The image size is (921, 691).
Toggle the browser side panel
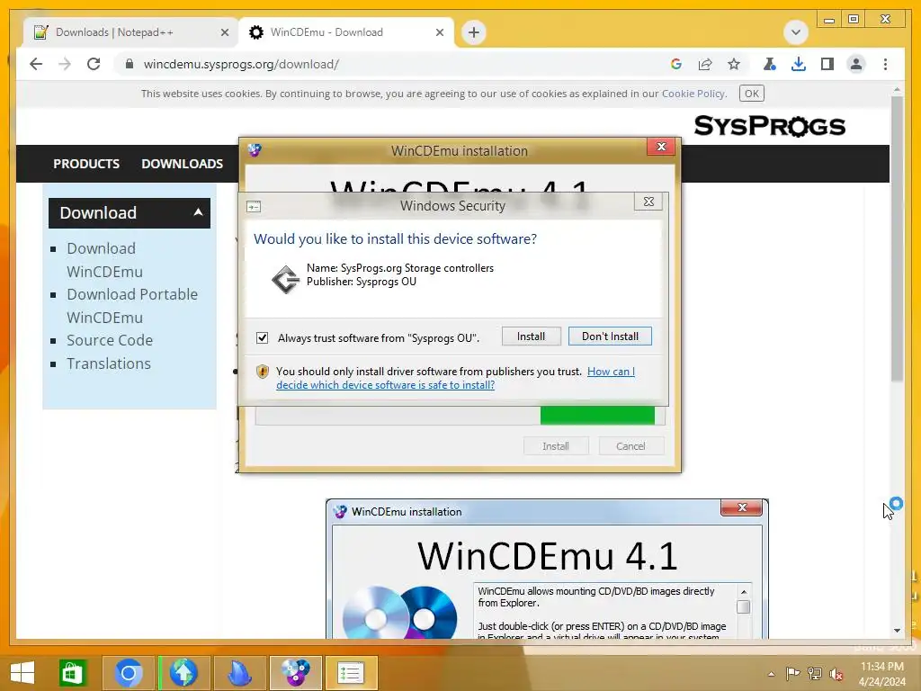(x=827, y=64)
